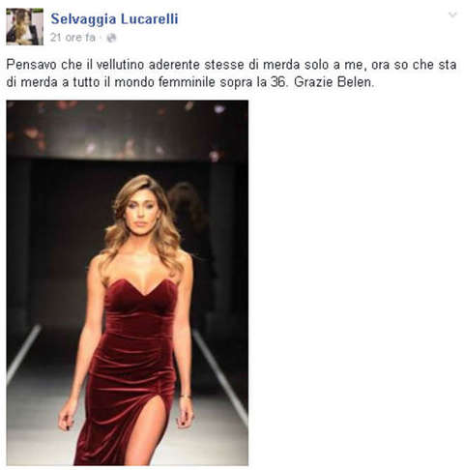Click the post text starting 'Pensavo che il vellutino'
The width and height of the screenshot is (464, 470).
point(231,73)
